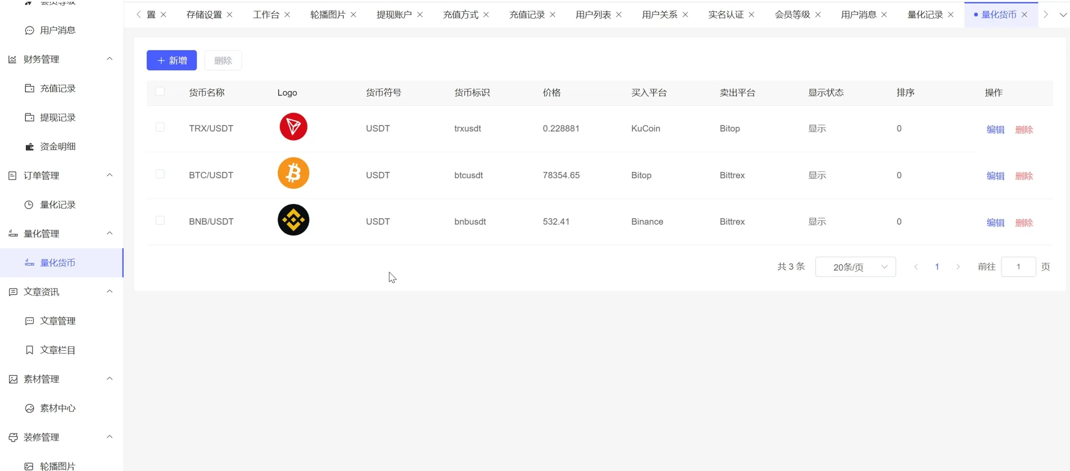Click the Bitcoin logo image
This screenshot has width=1070, height=471.
293,173
